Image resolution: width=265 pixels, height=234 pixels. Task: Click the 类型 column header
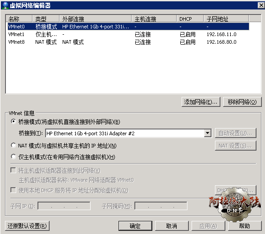click(x=46, y=19)
